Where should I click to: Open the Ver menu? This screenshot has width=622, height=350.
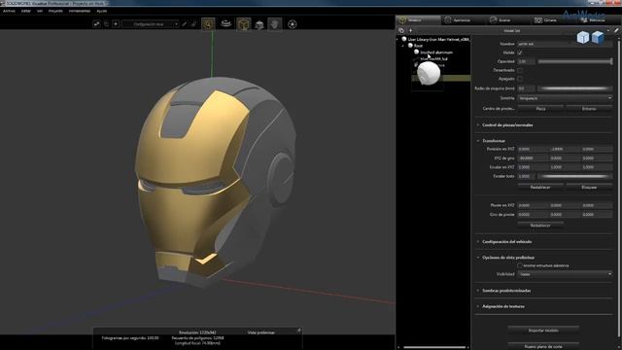point(40,11)
